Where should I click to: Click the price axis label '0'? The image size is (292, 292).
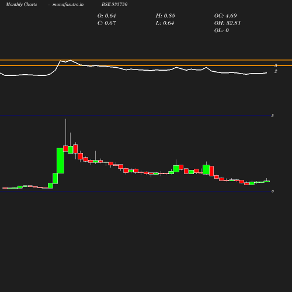click(x=273, y=191)
